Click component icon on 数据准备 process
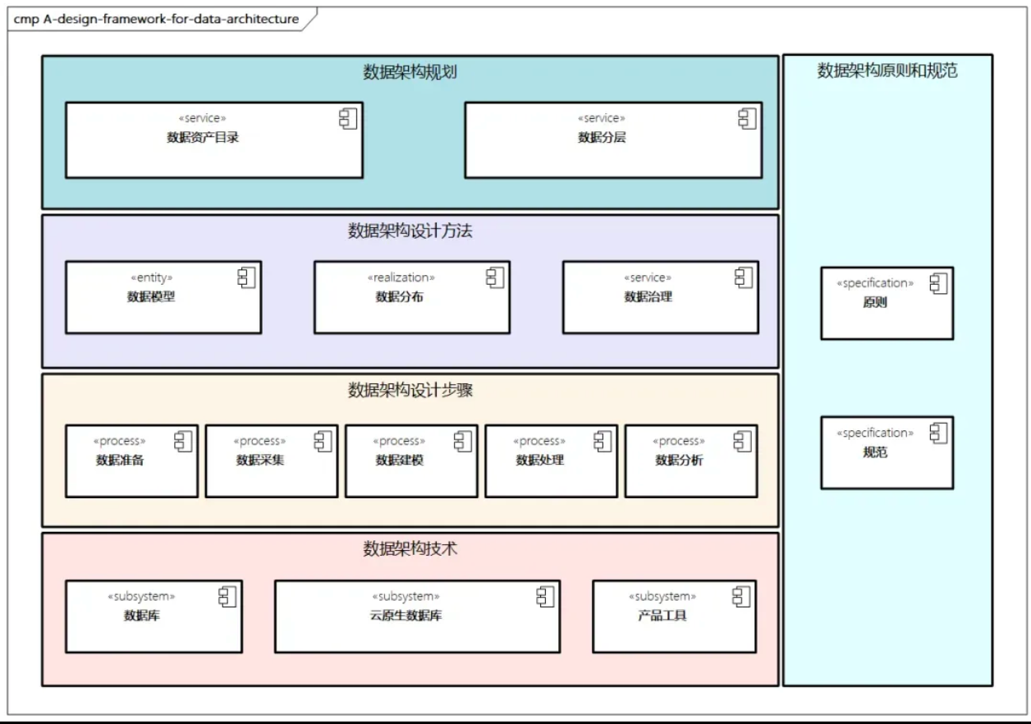The height and width of the screenshot is (724, 1031). 183,441
